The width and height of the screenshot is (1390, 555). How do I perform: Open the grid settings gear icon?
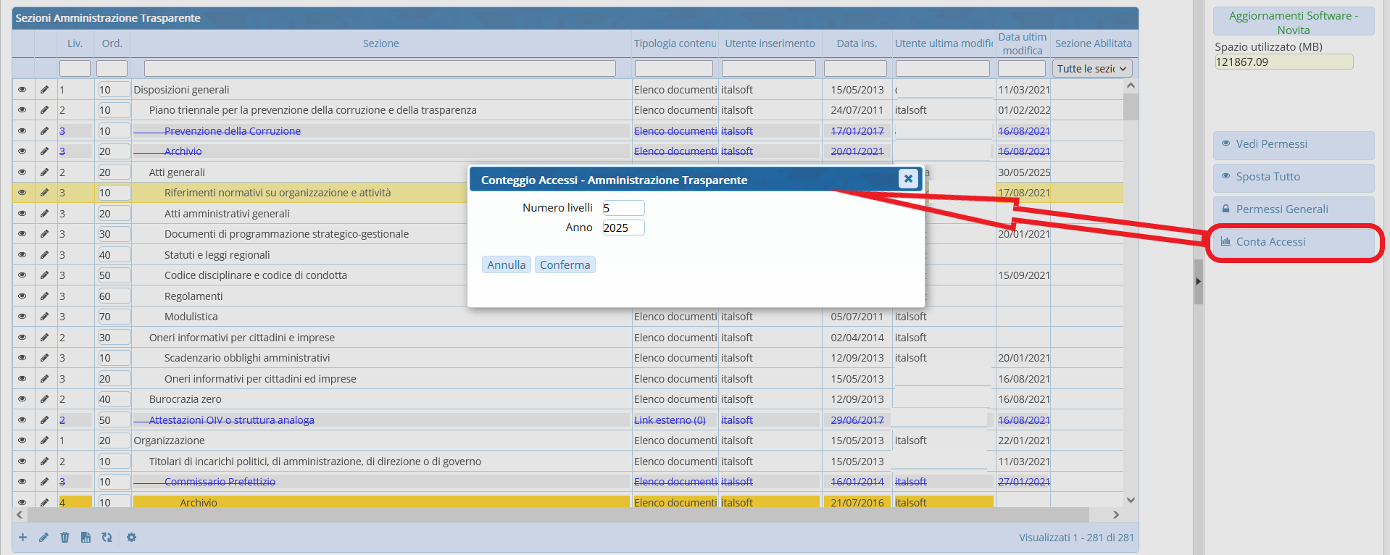point(131,538)
